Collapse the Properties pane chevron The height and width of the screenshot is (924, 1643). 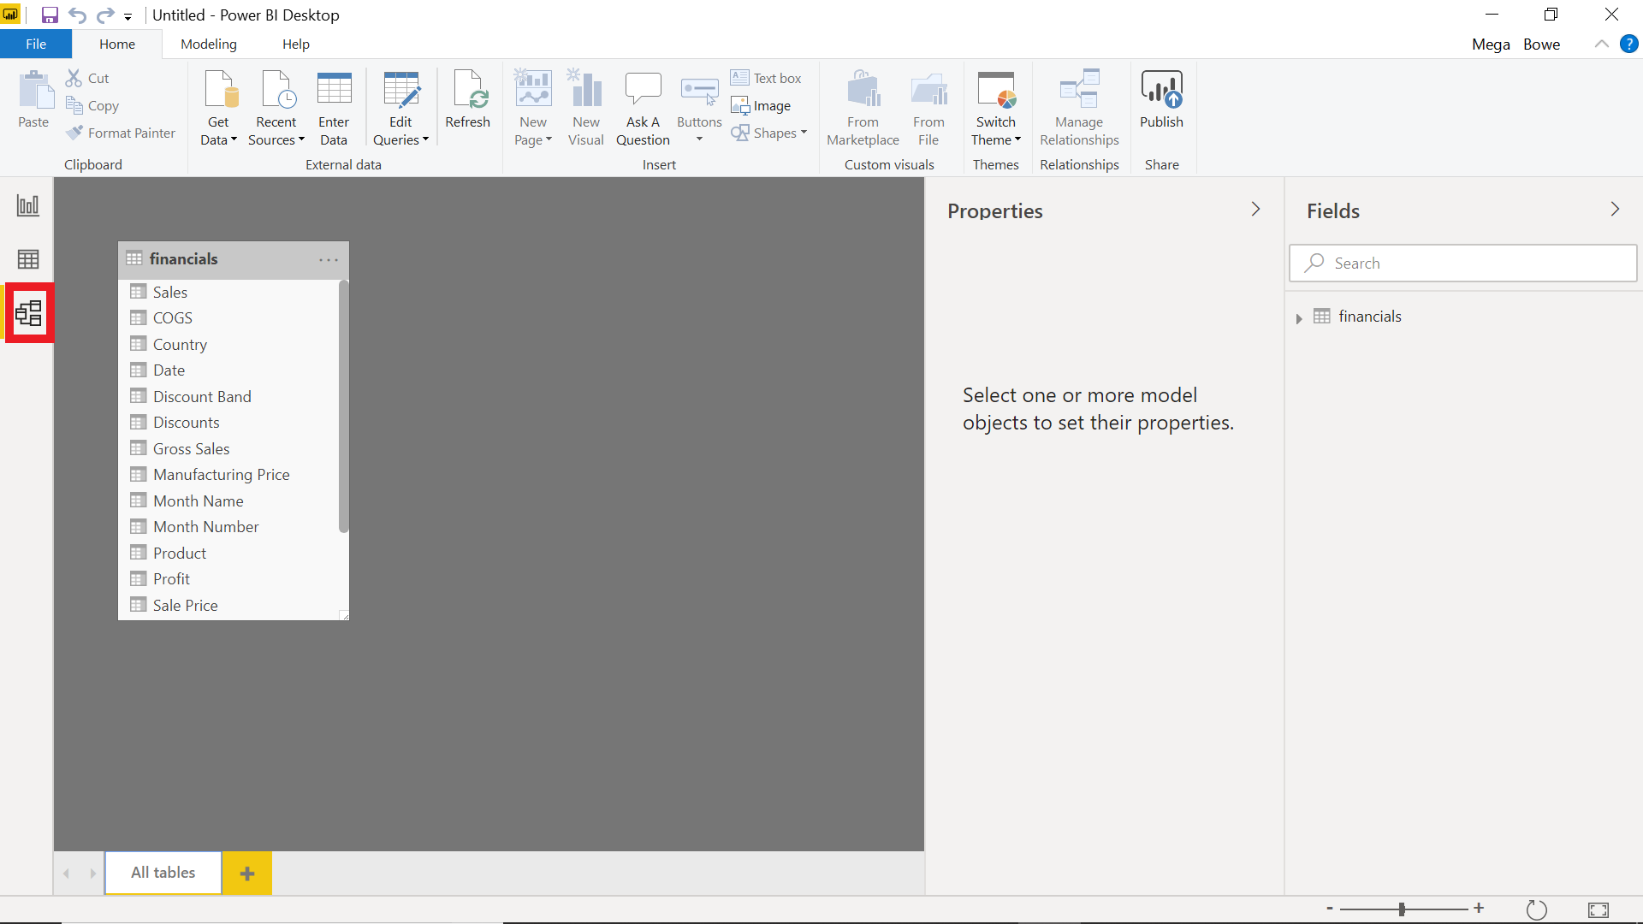(1255, 210)
